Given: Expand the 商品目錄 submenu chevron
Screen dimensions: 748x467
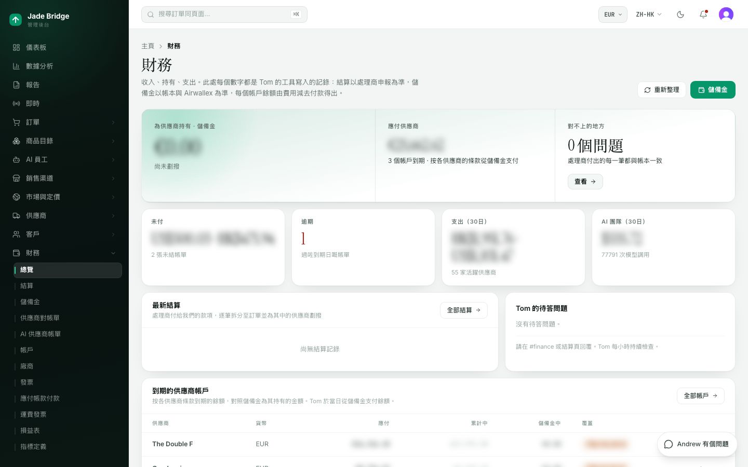Looking at the screenshot, I should (x=113, y=141).
